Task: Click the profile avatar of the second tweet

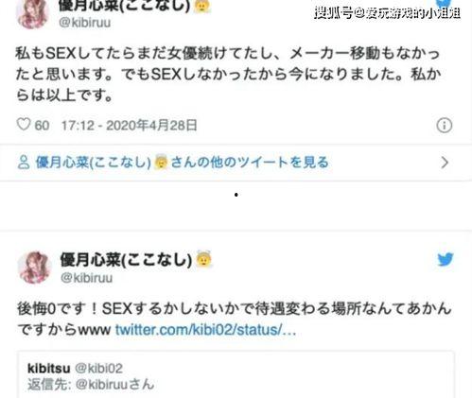Action: tap(34, 268)
